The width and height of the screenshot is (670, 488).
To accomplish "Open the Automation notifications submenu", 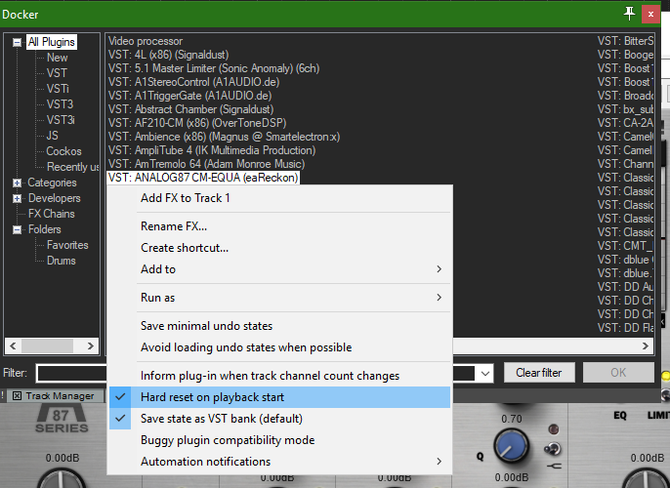I will [280, 462].
